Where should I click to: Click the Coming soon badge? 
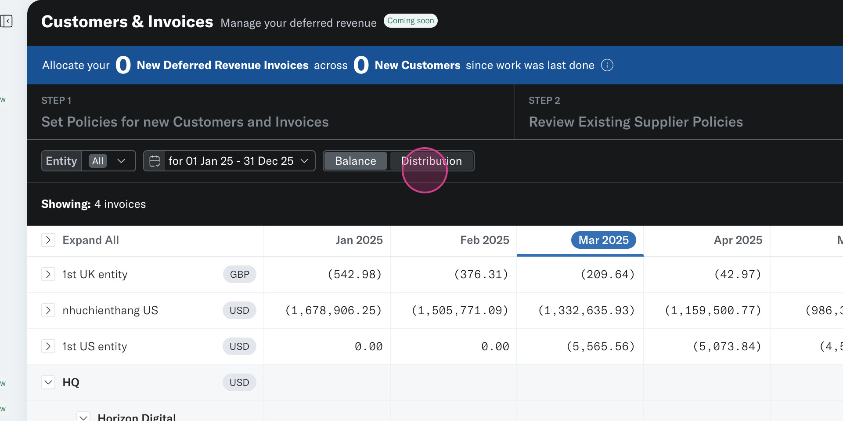pos(410,21)
